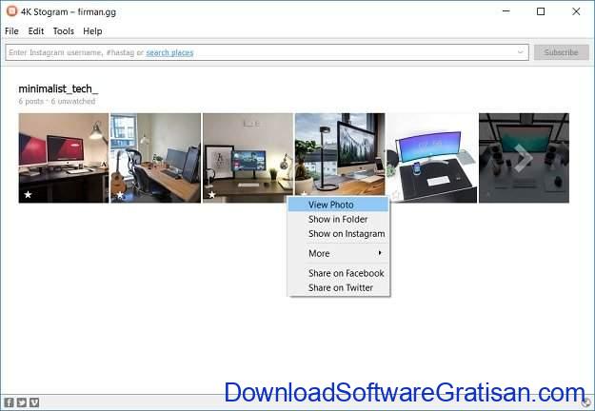Select the curved monitor desk thumbnail
The image size is (595, 411).
[x=432, y=158]
